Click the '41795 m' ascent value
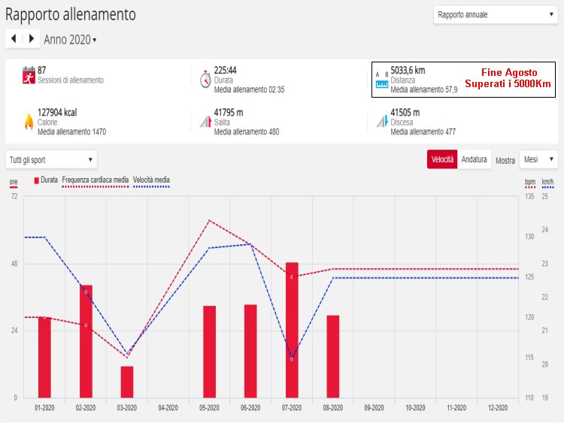564x423 pixels. [229, 113]
